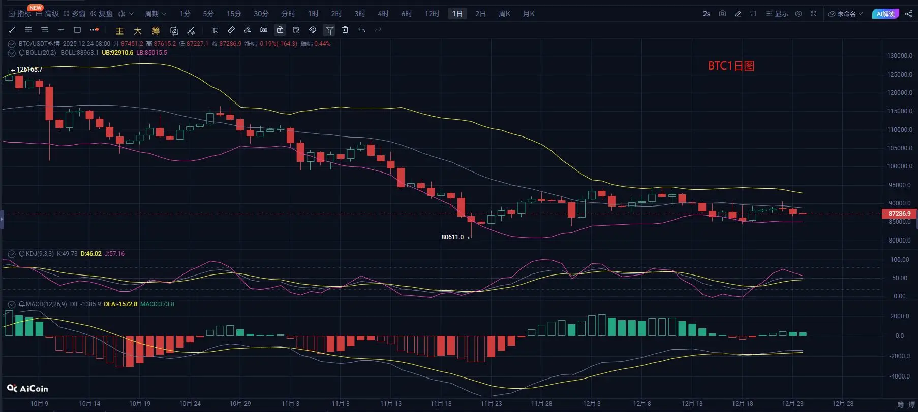Toggle the lock drawings icon
This screenshot has width=918, height=412.
(280, 30)
